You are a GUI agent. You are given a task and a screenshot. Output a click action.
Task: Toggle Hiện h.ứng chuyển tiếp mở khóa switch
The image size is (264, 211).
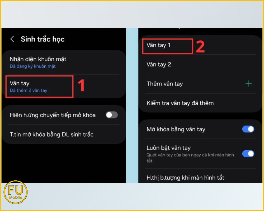(x=111, y=115)
